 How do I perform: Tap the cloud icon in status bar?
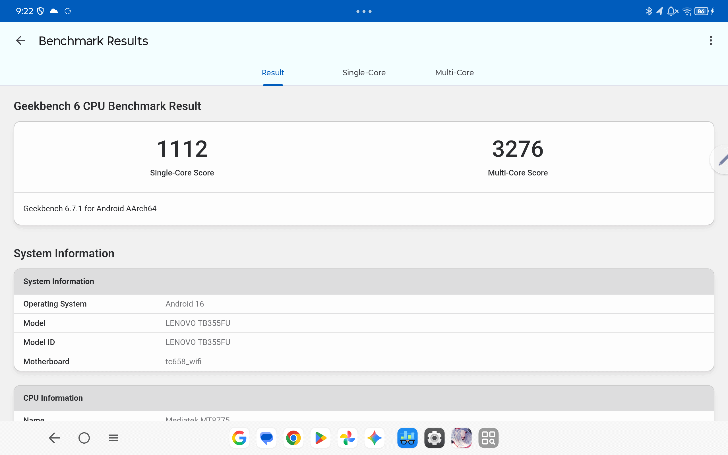point(54,11)
